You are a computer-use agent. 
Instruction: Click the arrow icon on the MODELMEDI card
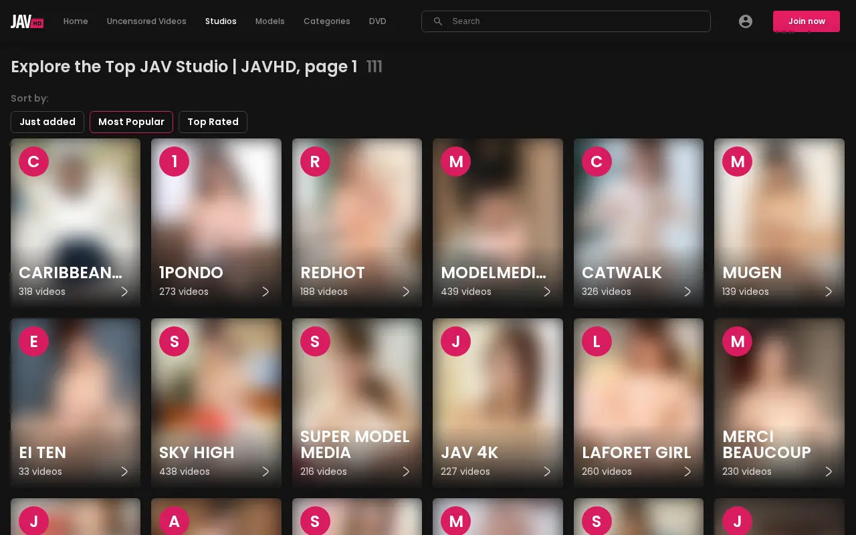point(547,292)
